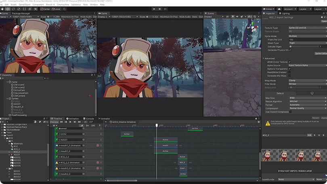
Task: Open Wrap Mode dropdown
Action: 308,80
